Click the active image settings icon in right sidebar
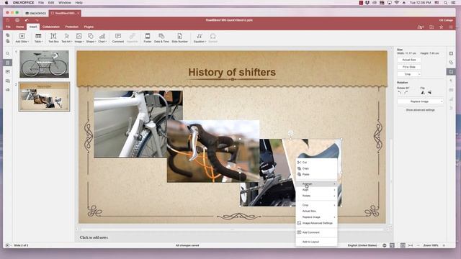 [x=451, y=72]
